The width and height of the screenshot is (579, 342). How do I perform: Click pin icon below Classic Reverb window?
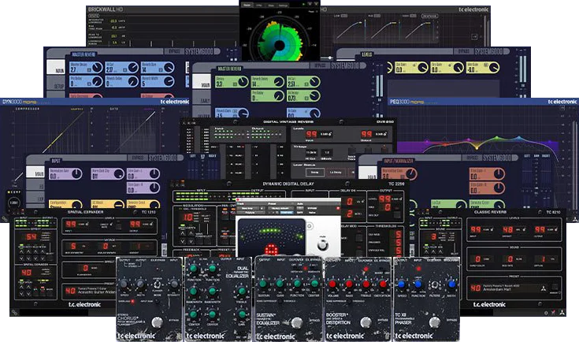554,313
